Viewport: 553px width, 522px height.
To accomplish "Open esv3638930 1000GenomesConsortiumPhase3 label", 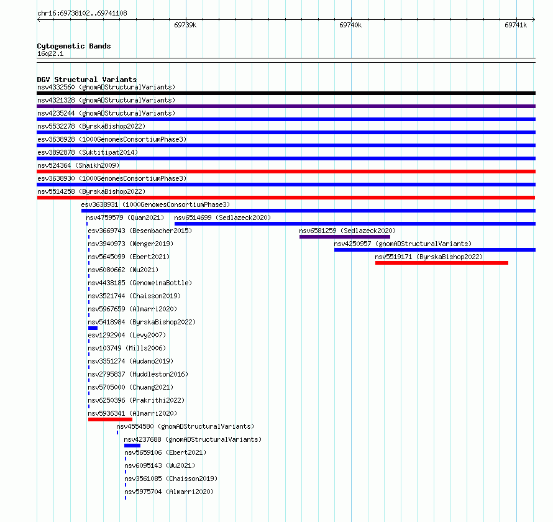I will [x=112, y=178].
